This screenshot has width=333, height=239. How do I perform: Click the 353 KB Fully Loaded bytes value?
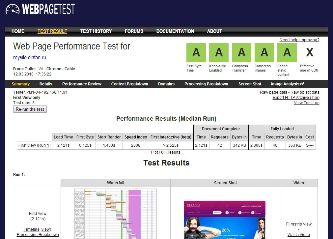coord(294,145)
